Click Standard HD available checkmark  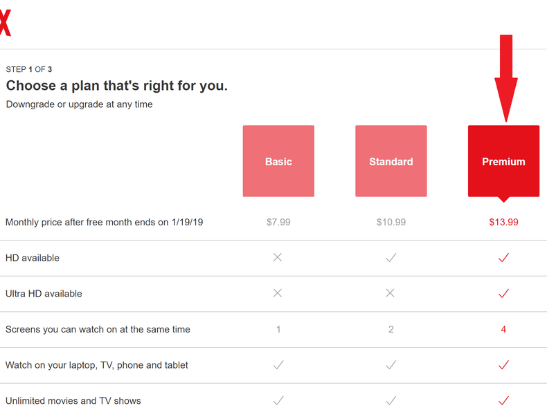tap(391, 257)
